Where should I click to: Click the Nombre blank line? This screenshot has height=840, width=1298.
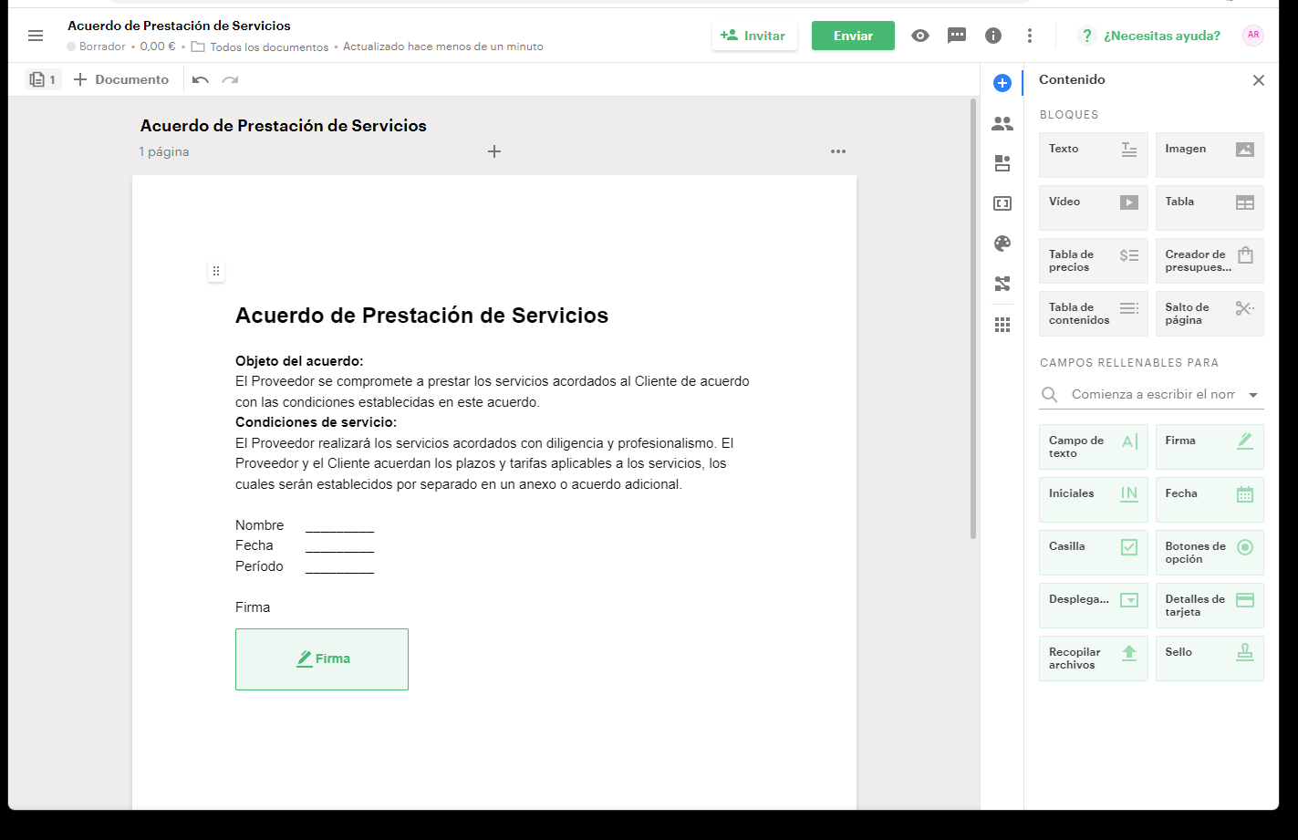pos(339,526)
